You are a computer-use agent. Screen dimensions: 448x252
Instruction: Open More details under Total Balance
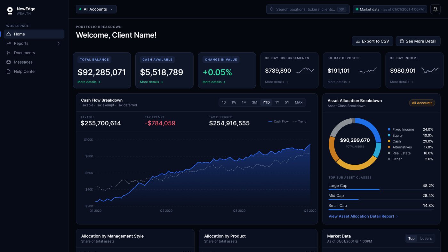89,82
